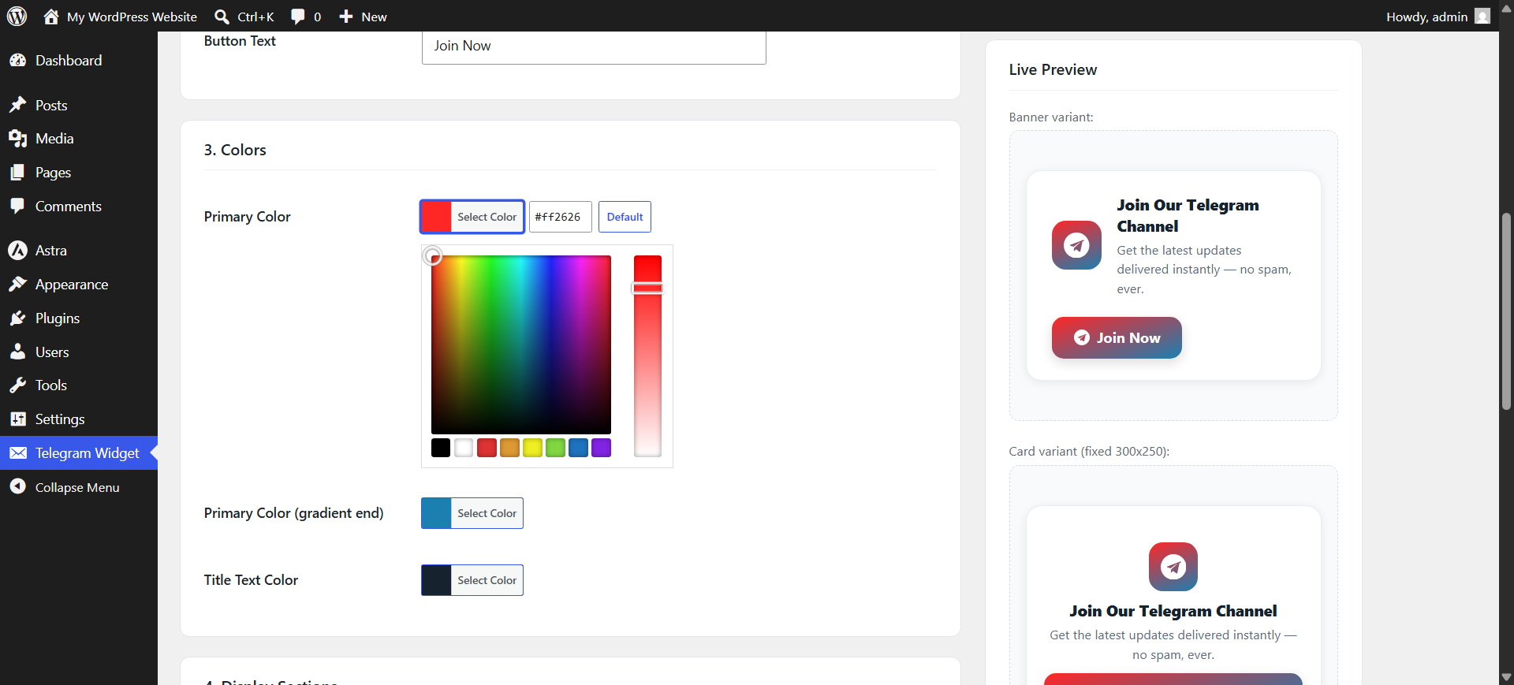Viewport: 1514px width, 685px height.
Task: Click the Settings sliders icon
Action: 18,419
